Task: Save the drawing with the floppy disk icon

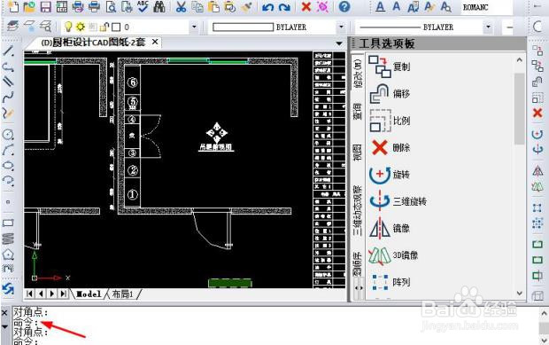Action: point(46,7)
